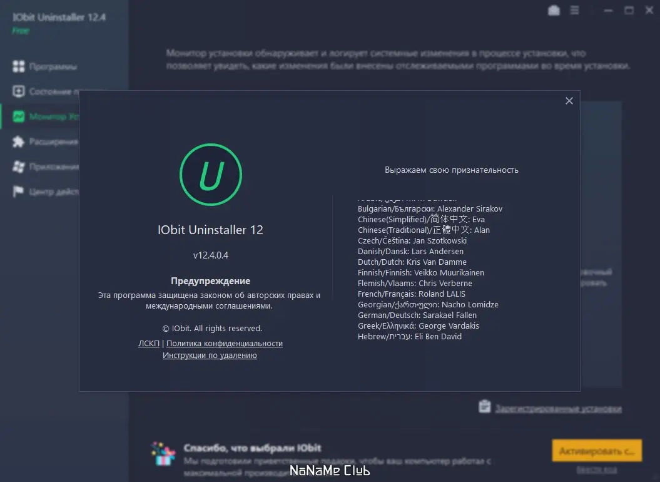The image size is (660, 482).
Task: Select the Danish: Lars Andersen line
Action: coord(410,251)
